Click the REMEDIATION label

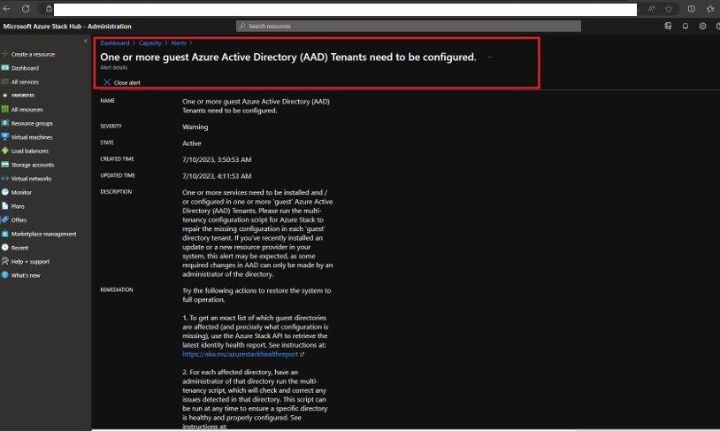click(117, 289)
